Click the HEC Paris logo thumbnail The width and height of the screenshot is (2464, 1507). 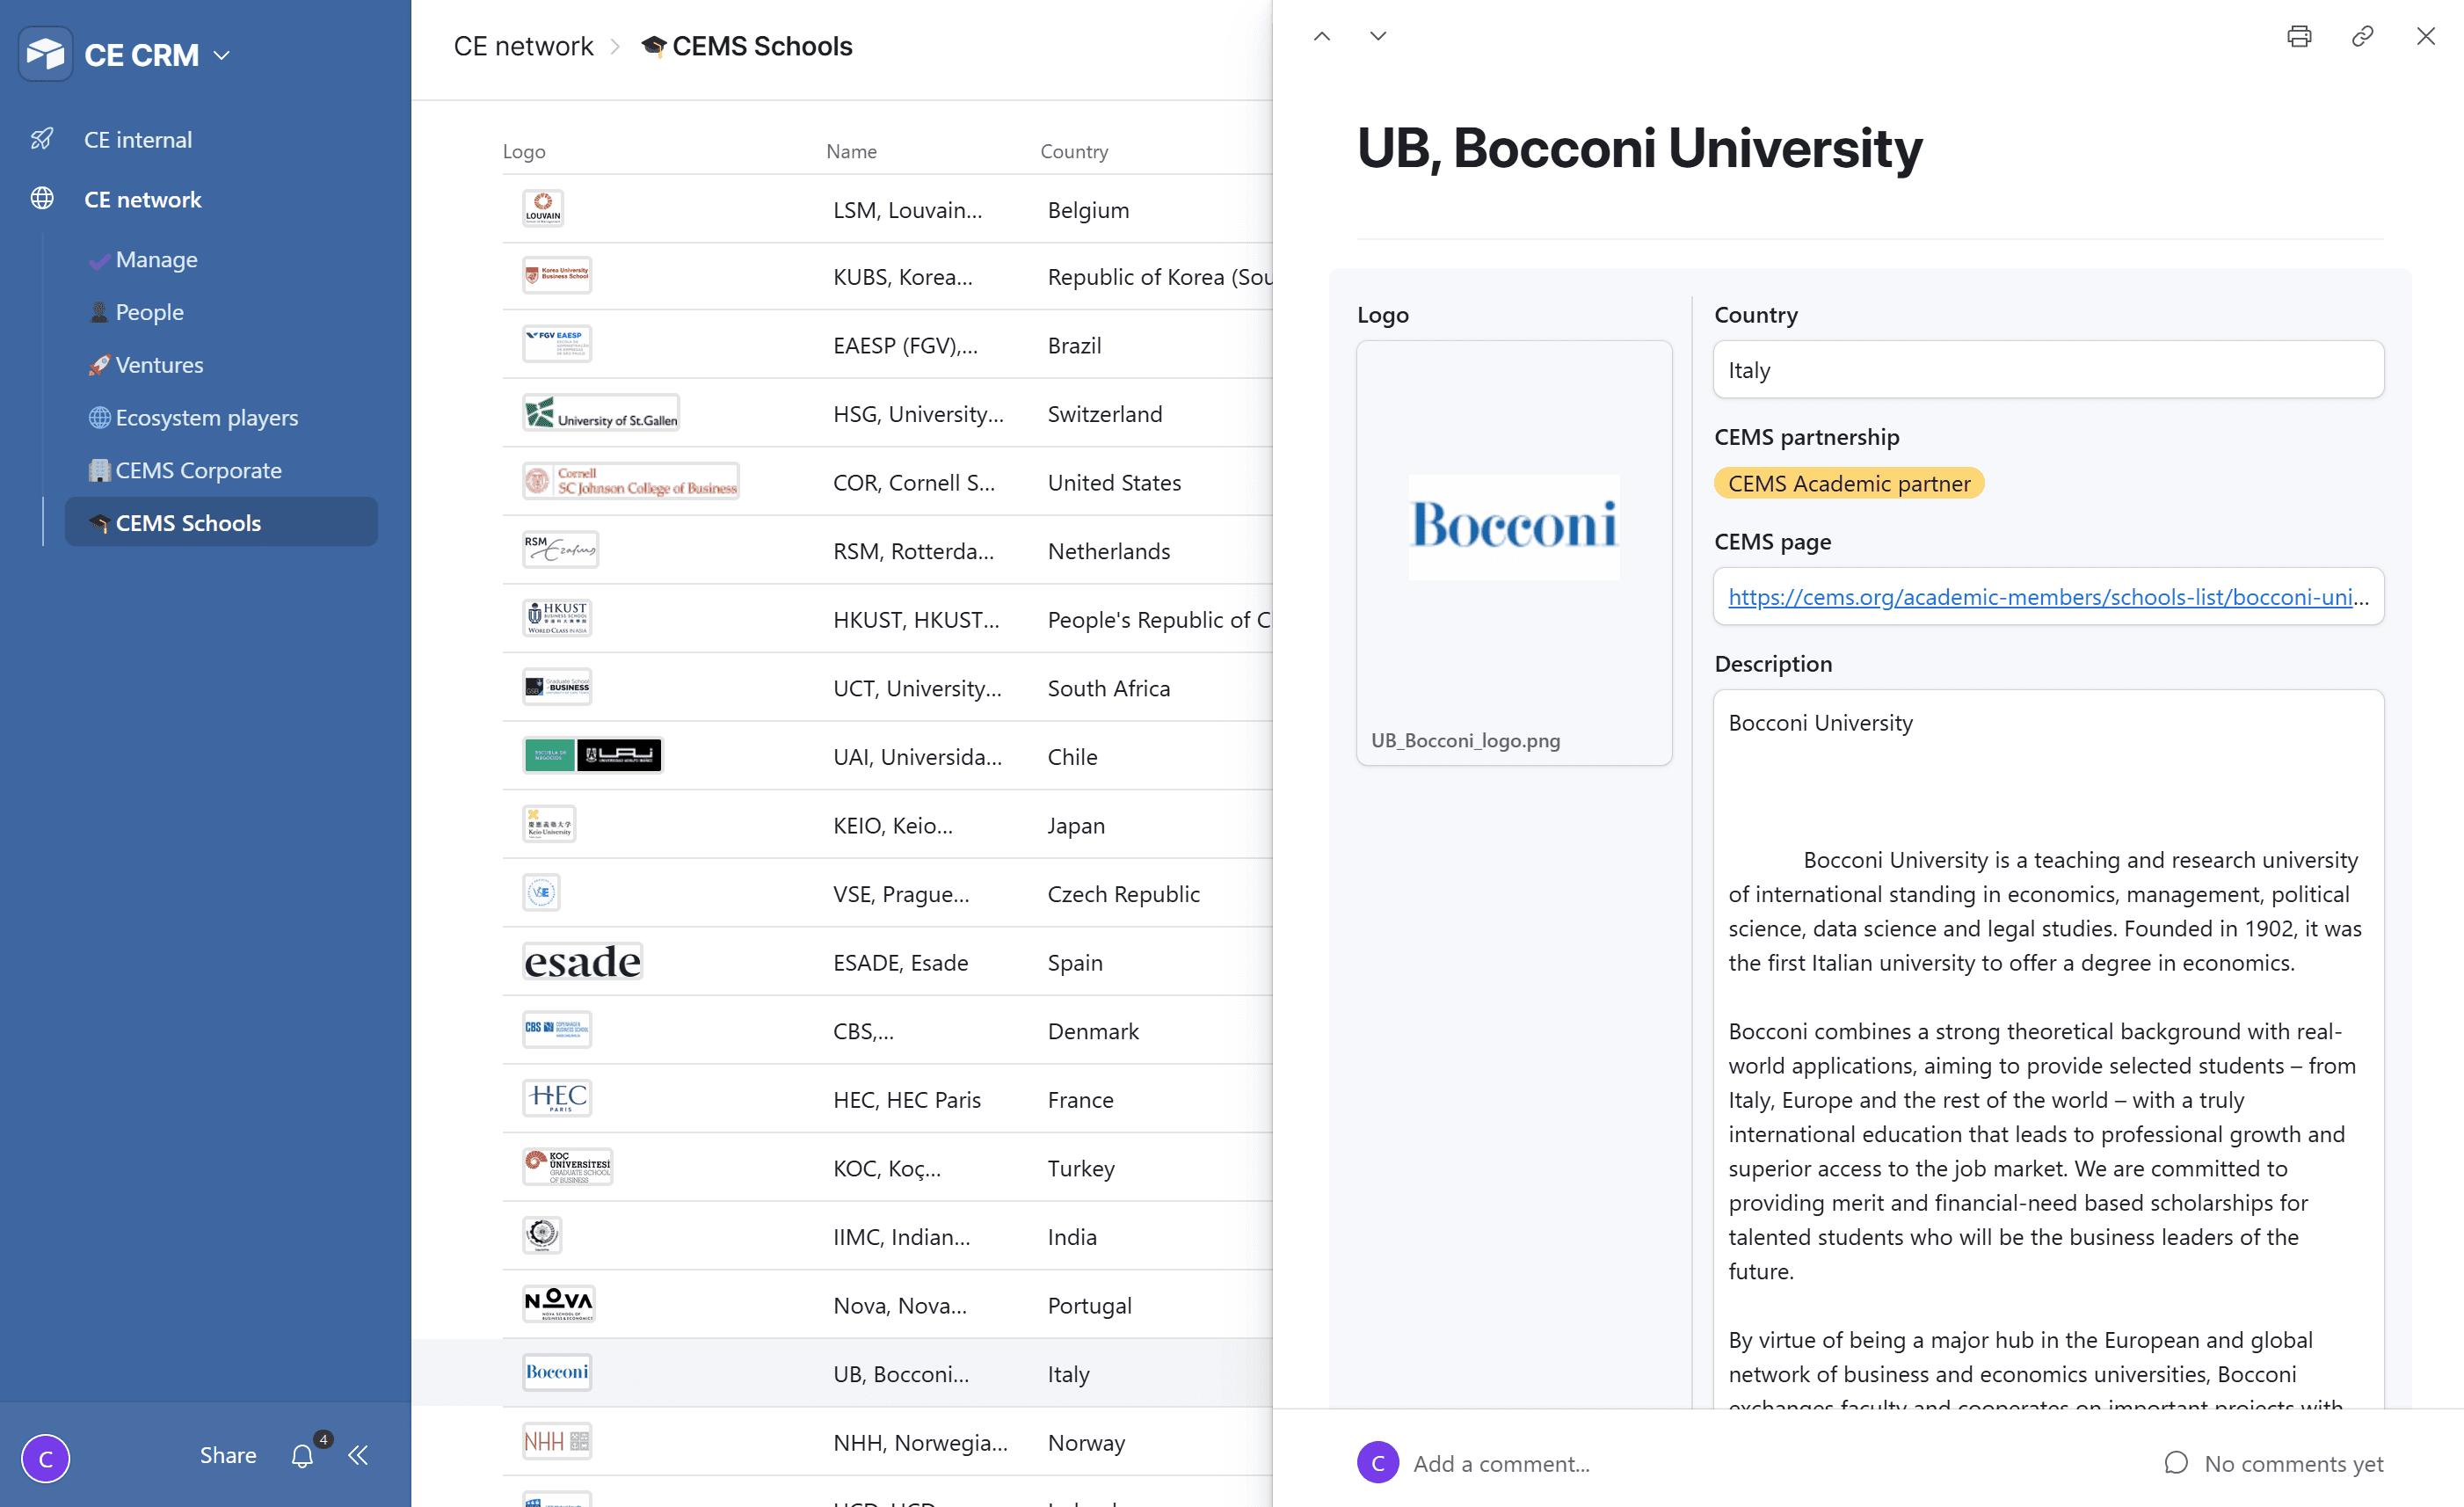557,1097
